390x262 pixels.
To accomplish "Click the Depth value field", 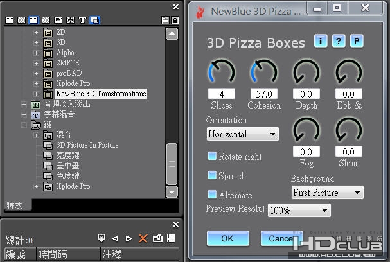I will click(306, 94).
